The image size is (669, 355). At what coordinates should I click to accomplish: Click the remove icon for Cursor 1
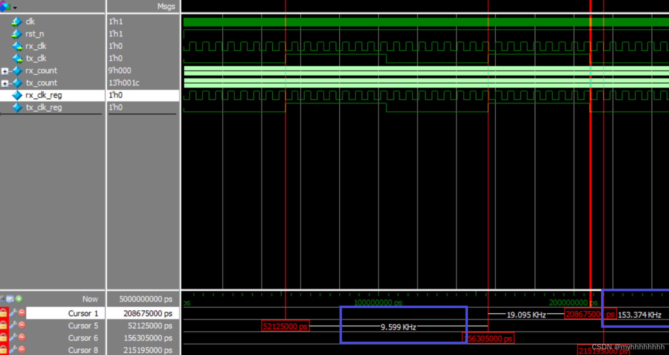pos(22,313)
